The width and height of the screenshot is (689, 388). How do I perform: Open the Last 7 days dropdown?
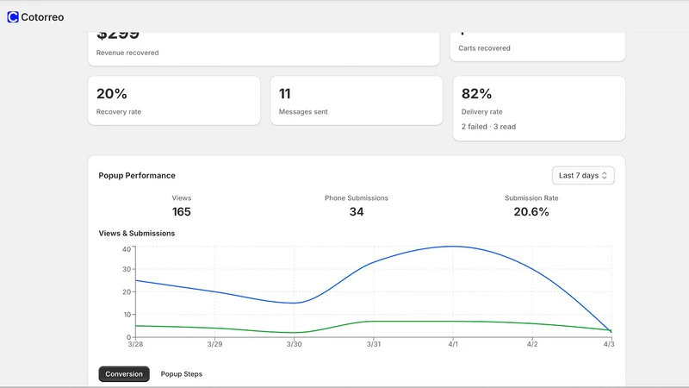[583, 176]
